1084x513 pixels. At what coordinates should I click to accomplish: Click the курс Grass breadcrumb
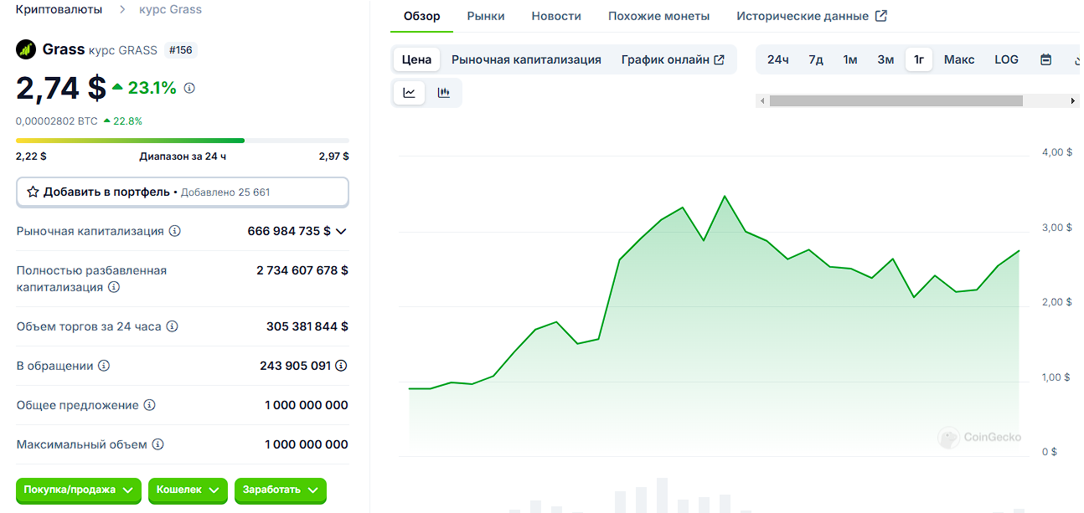click(x=170, y=9)
